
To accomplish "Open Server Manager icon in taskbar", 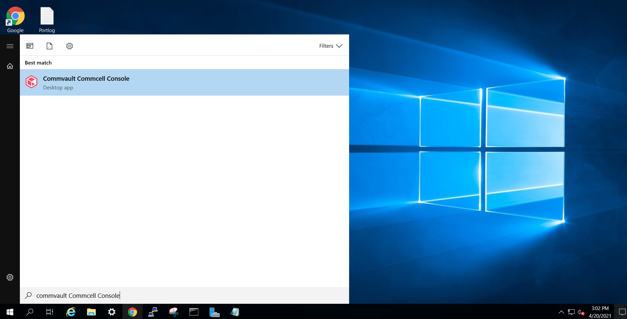I will pyautogui.click(x=214, y=312).
